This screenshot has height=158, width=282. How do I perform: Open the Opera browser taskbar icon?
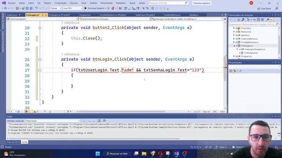(160, 154)
